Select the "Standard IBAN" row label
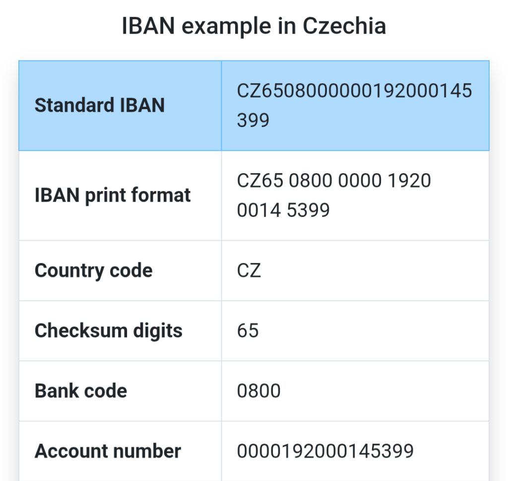The image size is (508, 481). tap(99, 105)
